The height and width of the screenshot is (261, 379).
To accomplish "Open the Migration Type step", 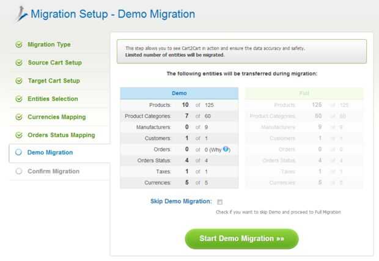I will [49, 45].
